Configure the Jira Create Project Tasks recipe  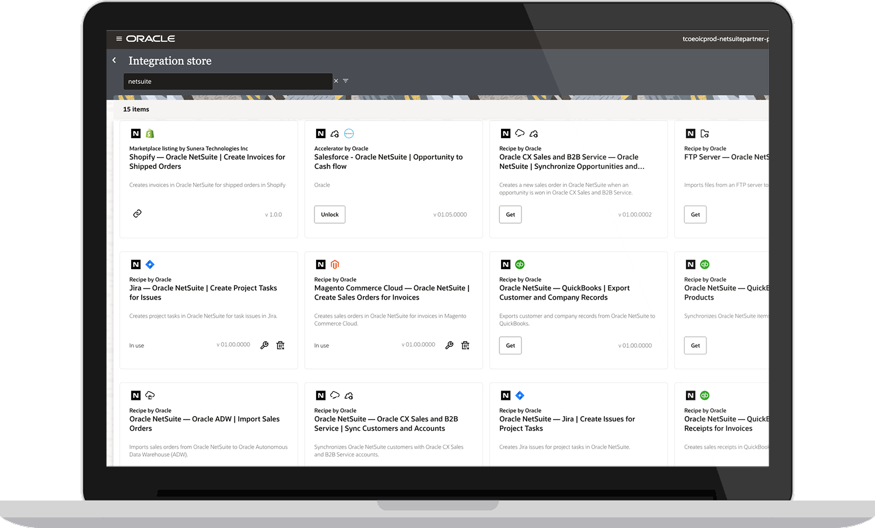(x=264, y=345)
